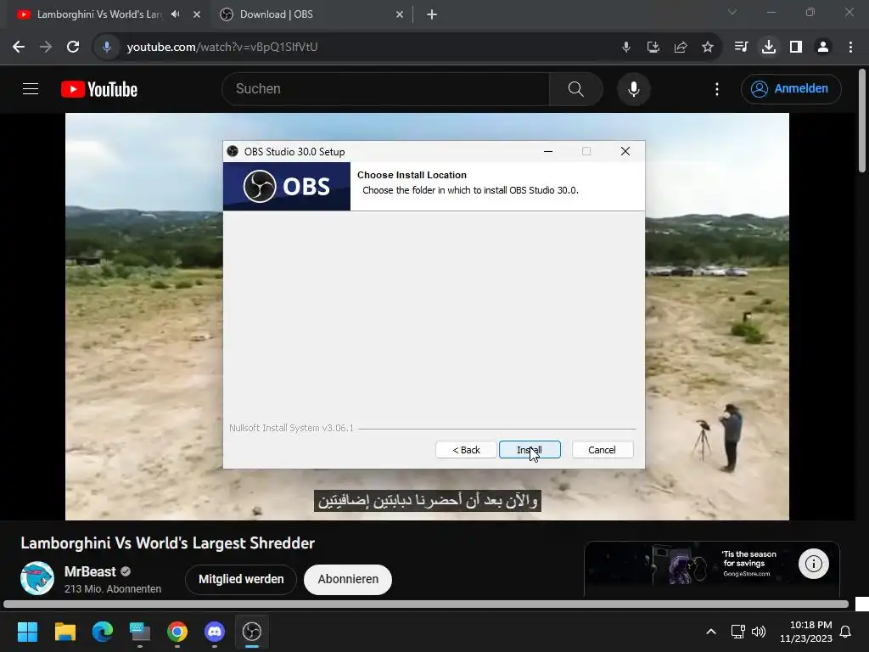The height and width of the screenshot is (652, 869).
Task: Open network settings tray icon
Action: (737, 632)
